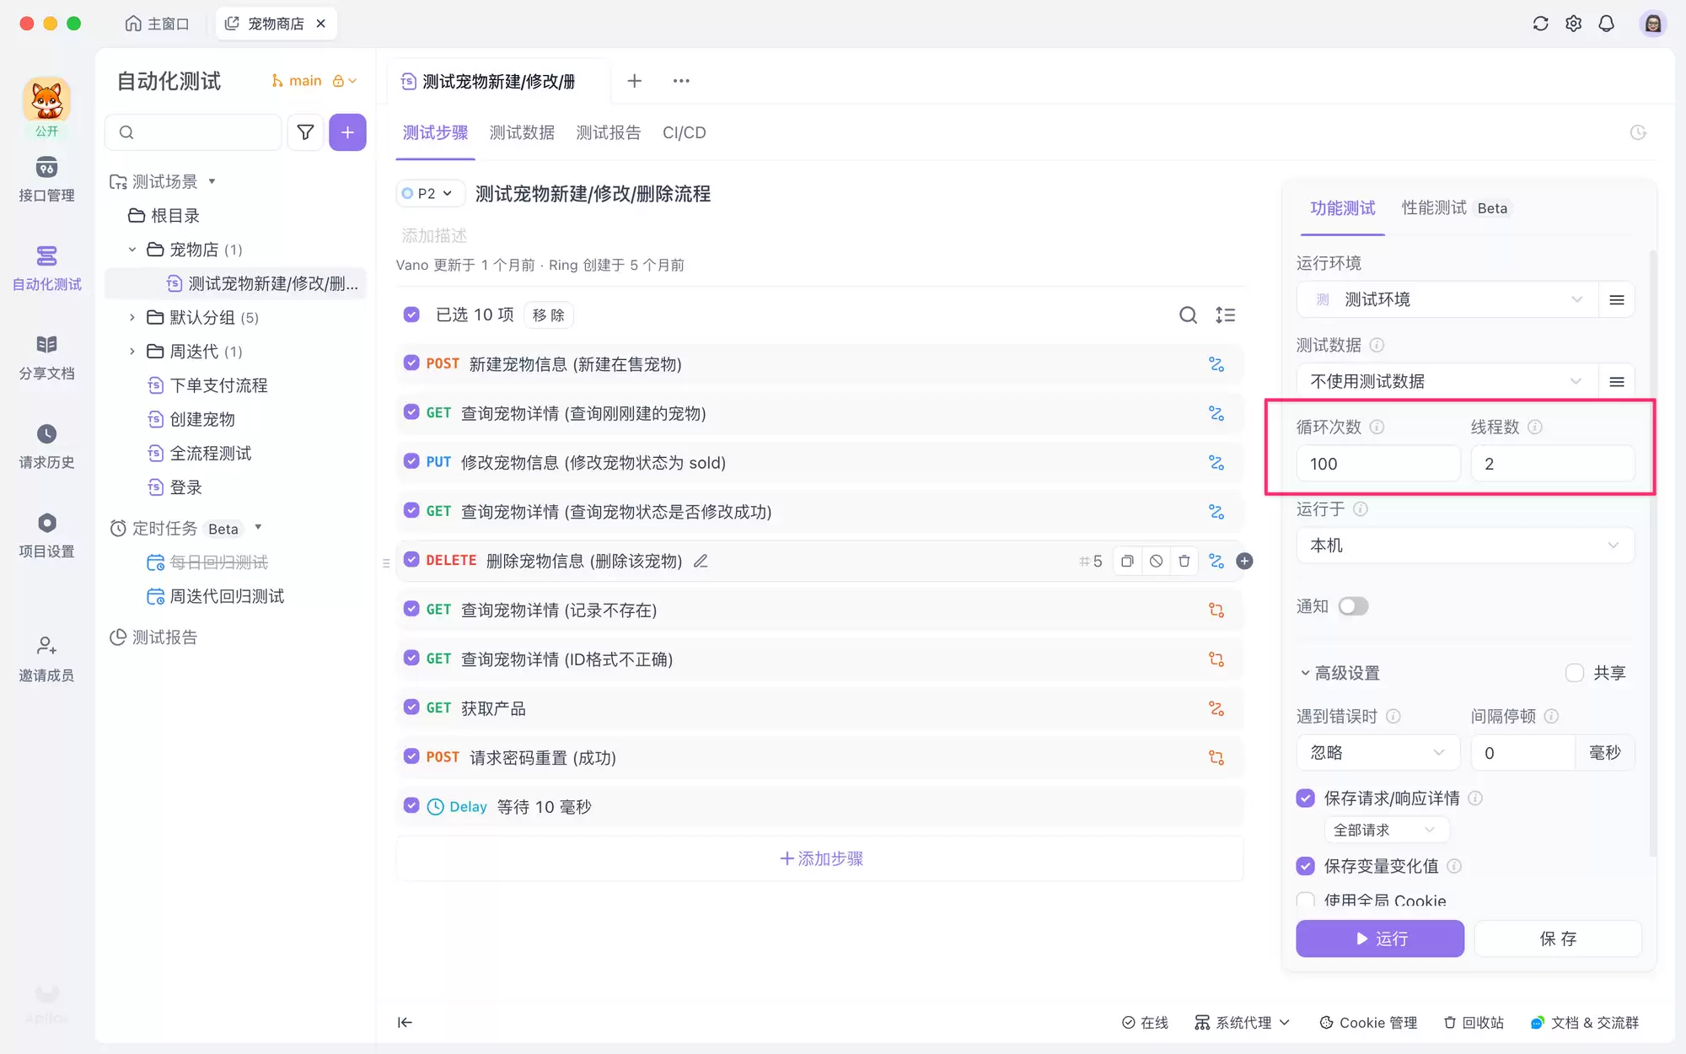
Task: Click 添加步骤 to add a step
Action: coord(820,858)
